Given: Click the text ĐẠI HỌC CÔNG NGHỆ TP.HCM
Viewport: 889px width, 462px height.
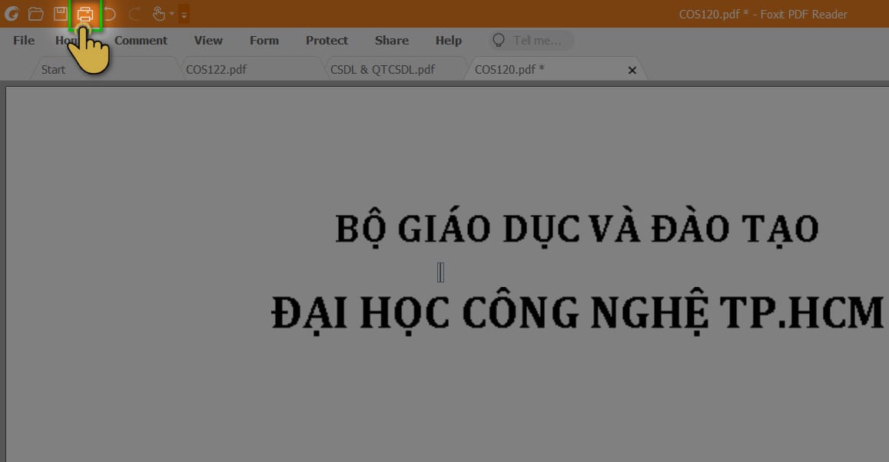Looking at the screenshot, I should tap(577, 313).
